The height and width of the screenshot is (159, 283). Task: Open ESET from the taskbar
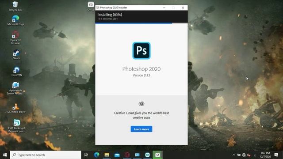(147, 155)
